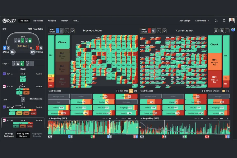Open the Trainer menu
The height and width of the screenshot is (158, 237).
point(64,21)
